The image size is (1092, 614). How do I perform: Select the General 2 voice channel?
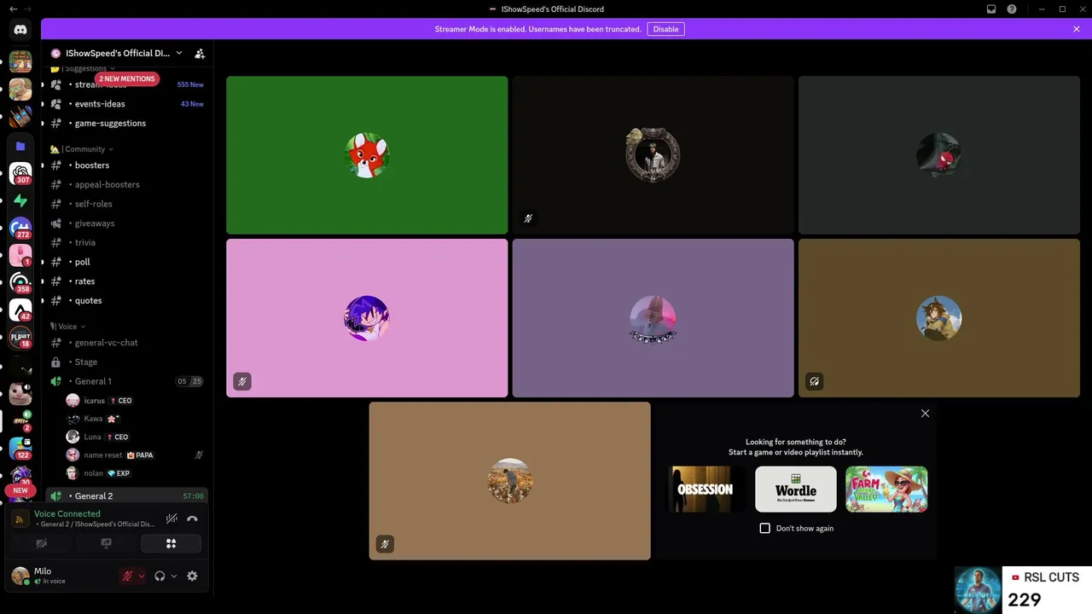click(127, 496)
